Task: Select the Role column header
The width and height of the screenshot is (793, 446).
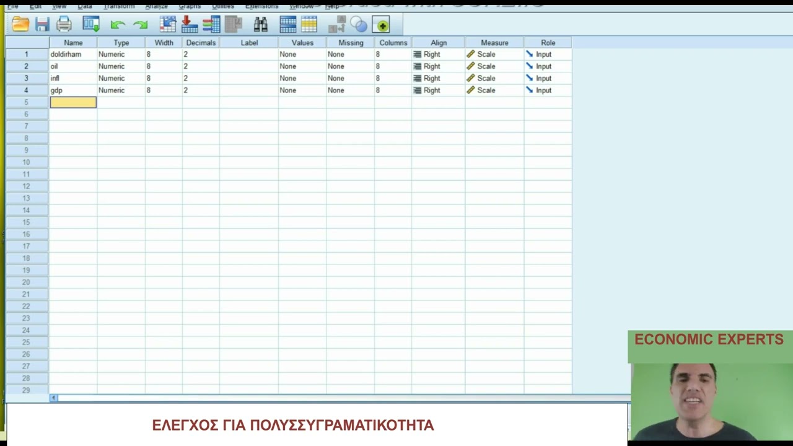Action: pyautogui.click(x=548, y=43)
